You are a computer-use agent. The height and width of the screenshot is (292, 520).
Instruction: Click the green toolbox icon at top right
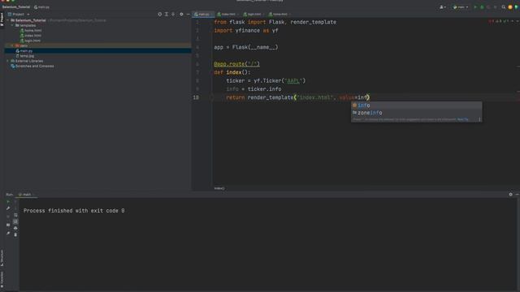(x=517, y=7)
